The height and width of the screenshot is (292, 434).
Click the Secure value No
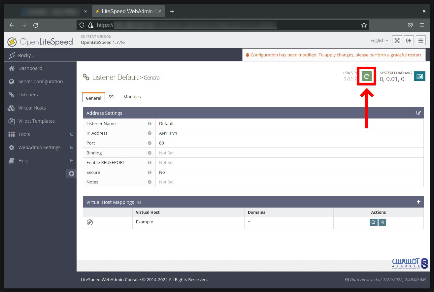162,172
